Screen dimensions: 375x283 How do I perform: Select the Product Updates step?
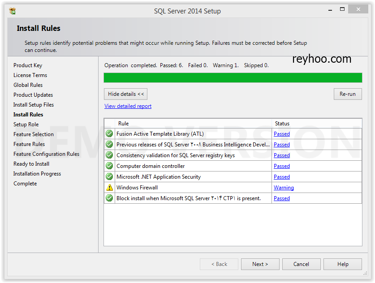[x=33, y=95]
